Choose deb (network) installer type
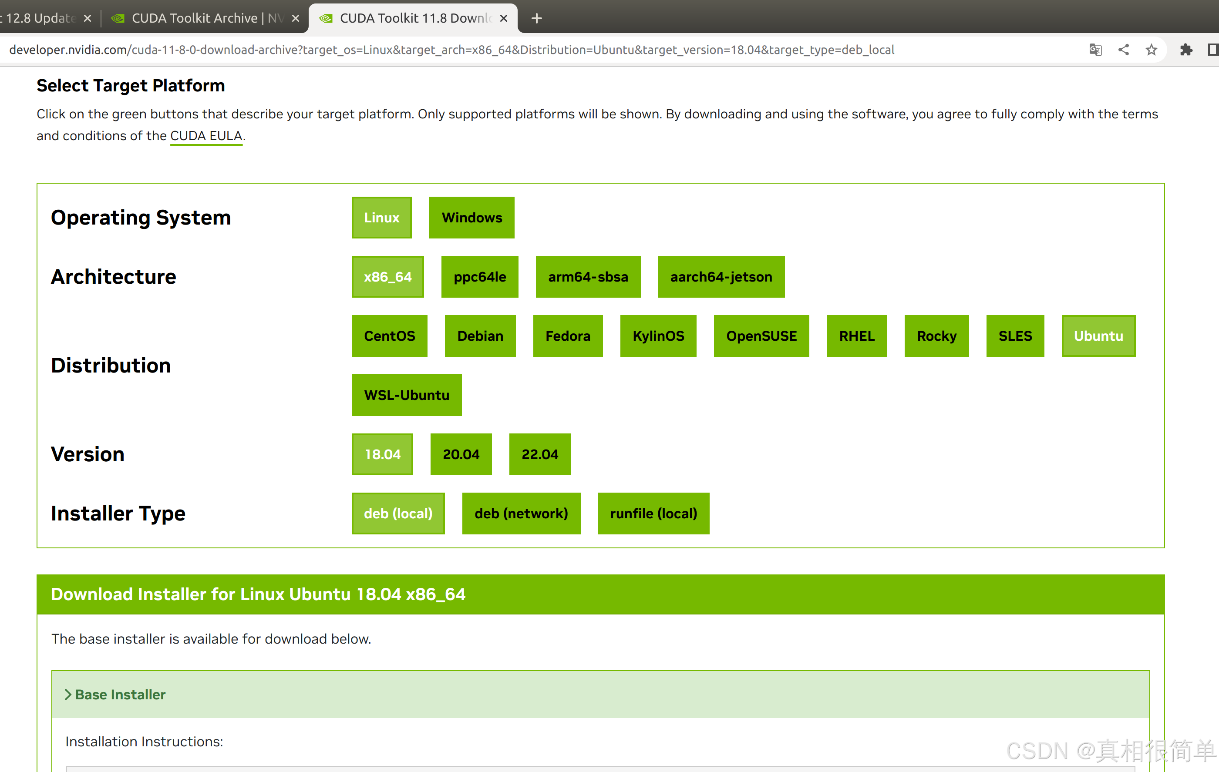 (x=521, y=514)
